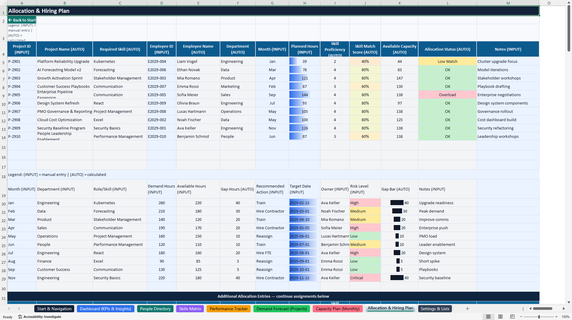
Task: Click horizontal scroll right arrow
Action: (564, 309)
